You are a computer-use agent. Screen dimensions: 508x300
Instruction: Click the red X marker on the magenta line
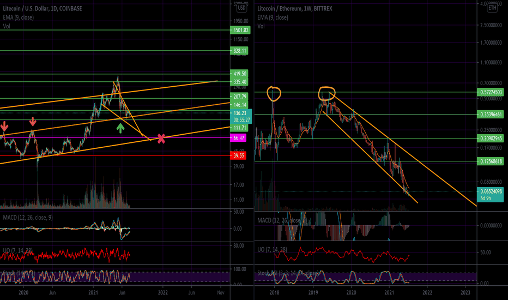point(161,139)
